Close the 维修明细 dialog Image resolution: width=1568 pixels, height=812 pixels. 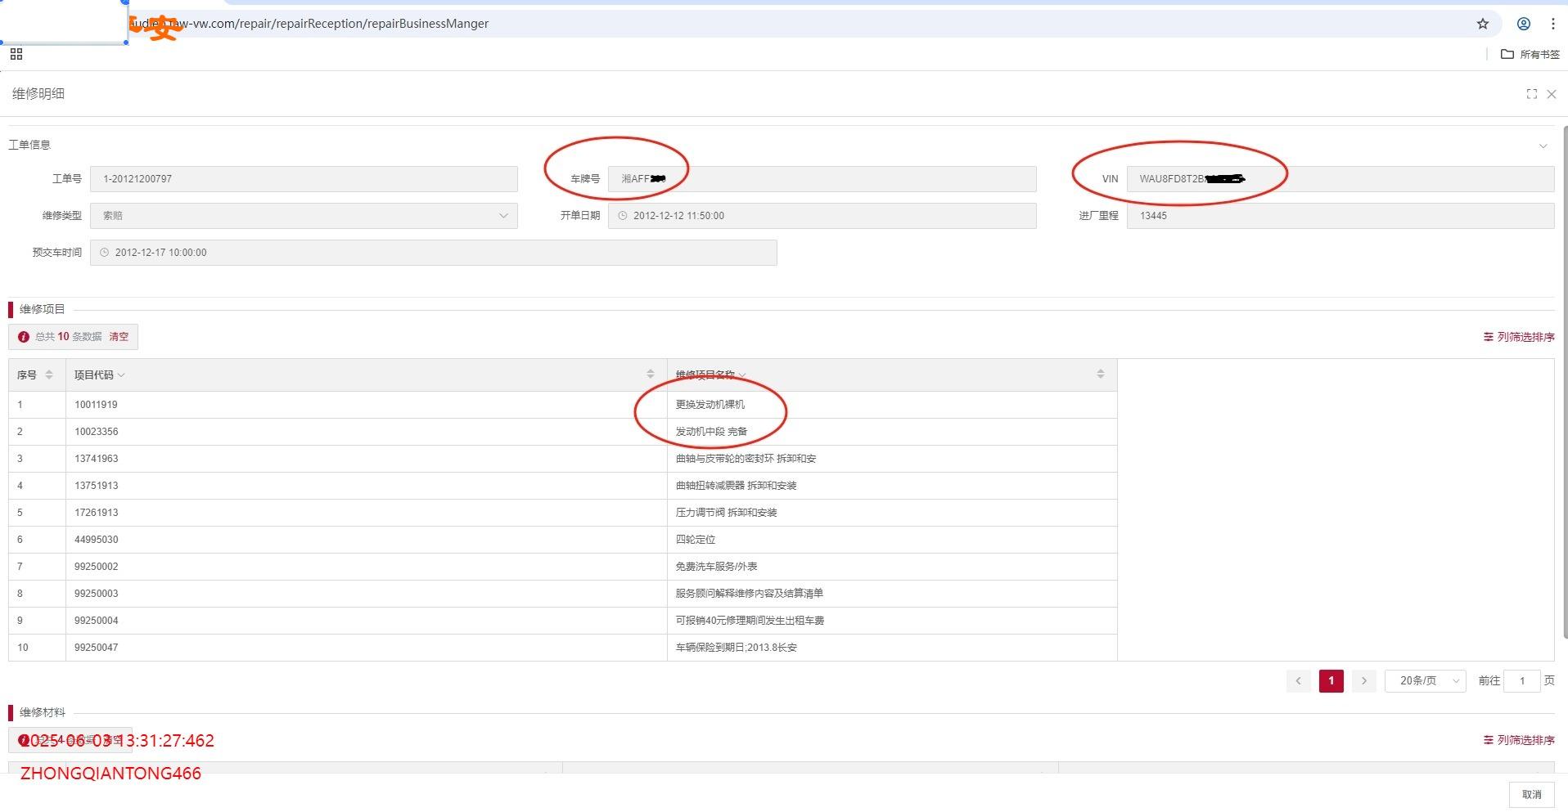click(1551, 94)
